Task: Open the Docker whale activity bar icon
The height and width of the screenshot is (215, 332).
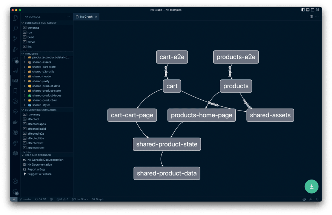Action: pyautogui.click(x=15, y=122)
